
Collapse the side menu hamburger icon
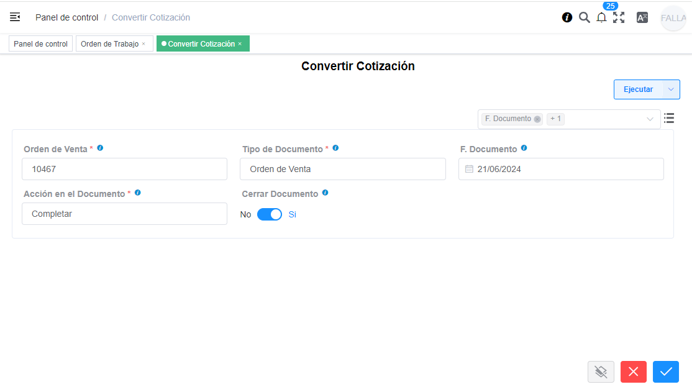pyautogui.click(x=15, y=17)
